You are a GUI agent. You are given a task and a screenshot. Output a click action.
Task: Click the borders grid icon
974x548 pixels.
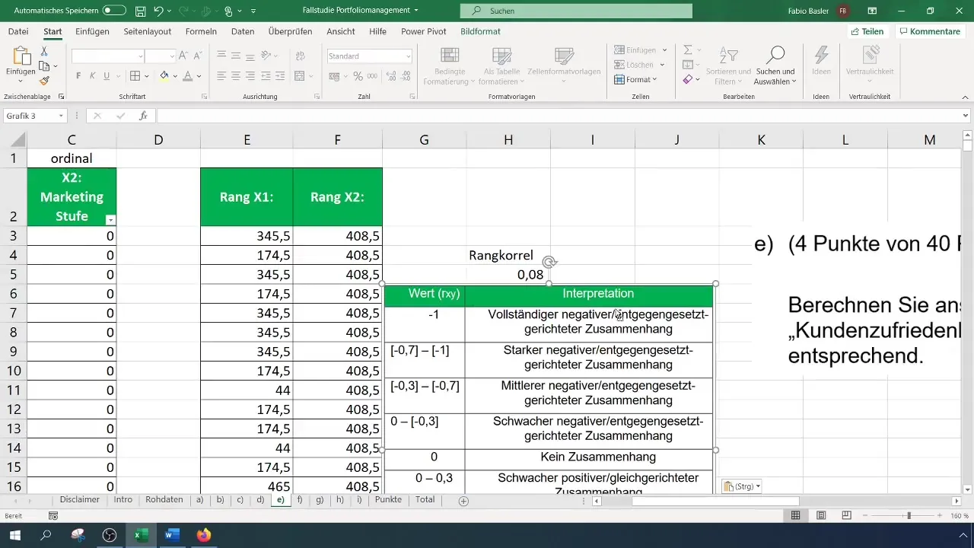(135, 76)
